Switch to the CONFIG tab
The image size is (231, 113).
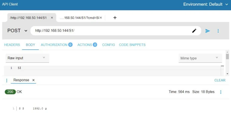[108, 45]
